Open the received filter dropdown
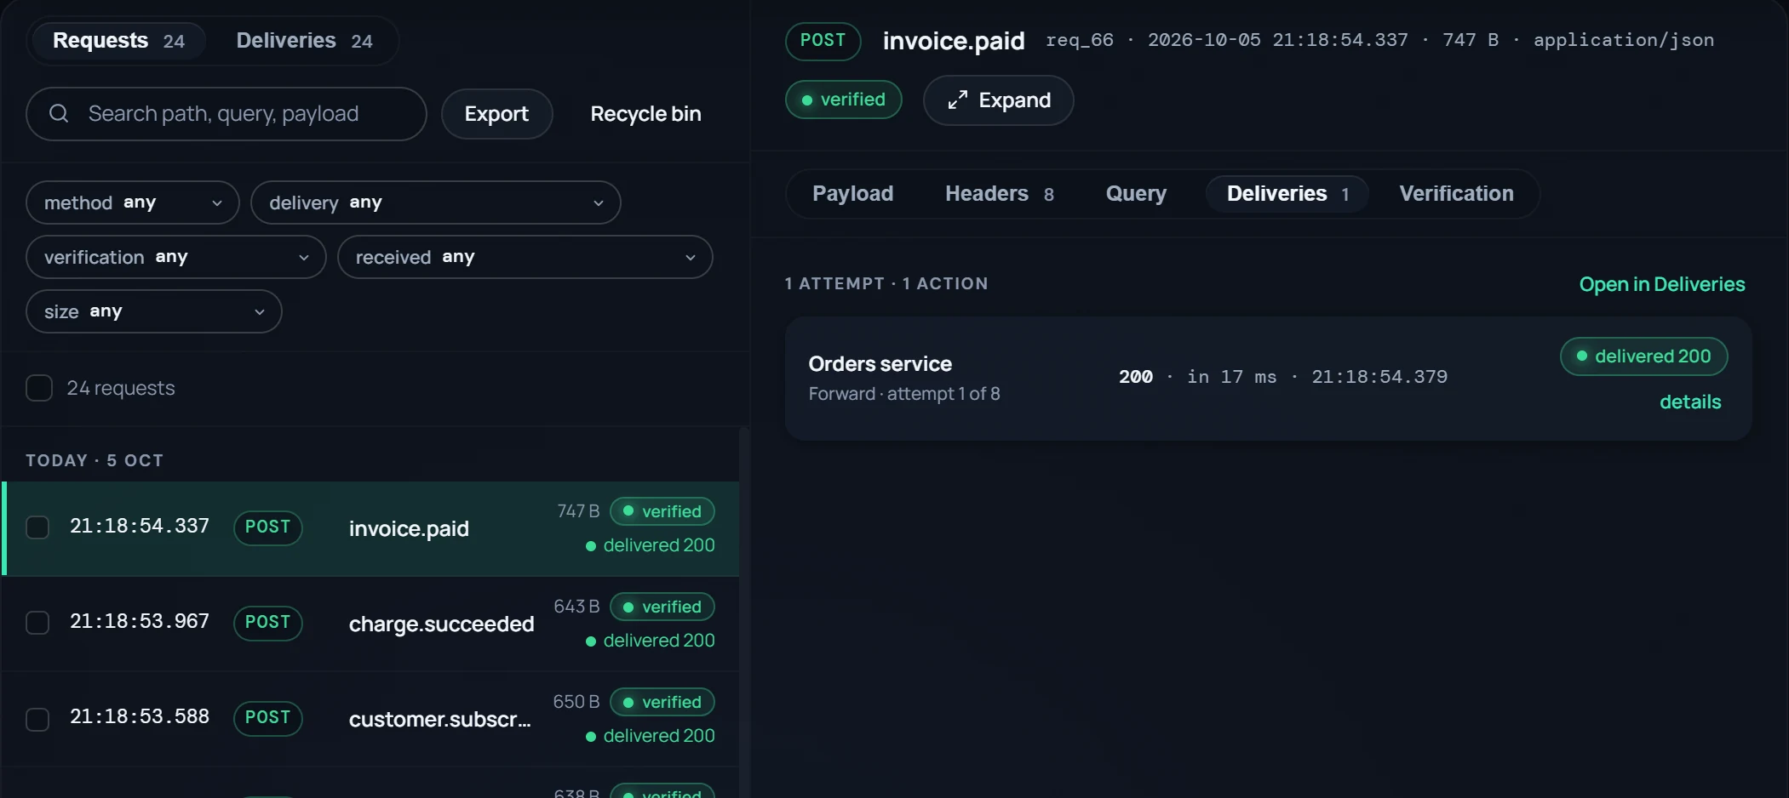The image size is (1789, 798). pos(525,257)
